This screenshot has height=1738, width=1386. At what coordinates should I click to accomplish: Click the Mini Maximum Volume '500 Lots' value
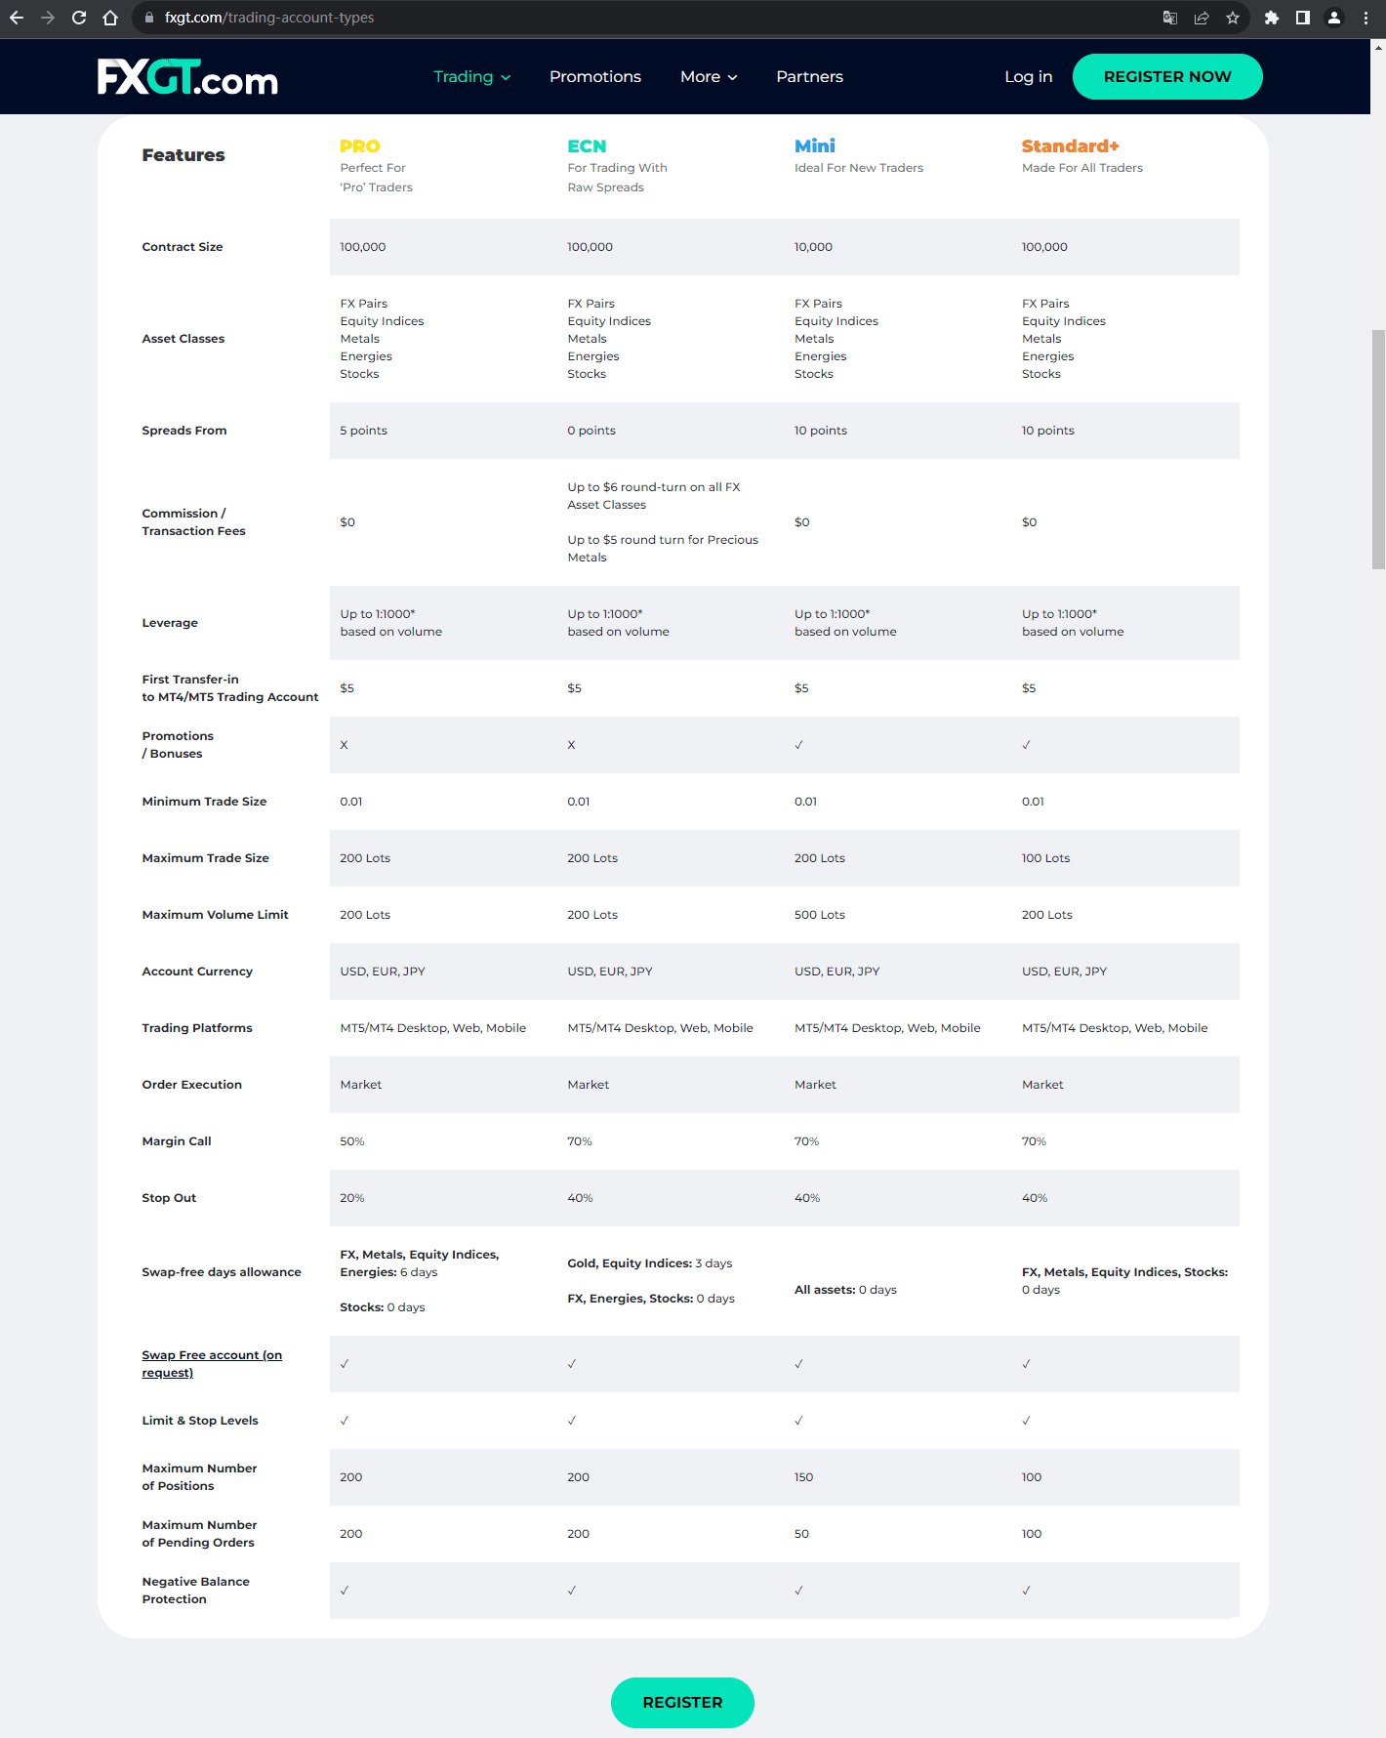pos(820,915)
